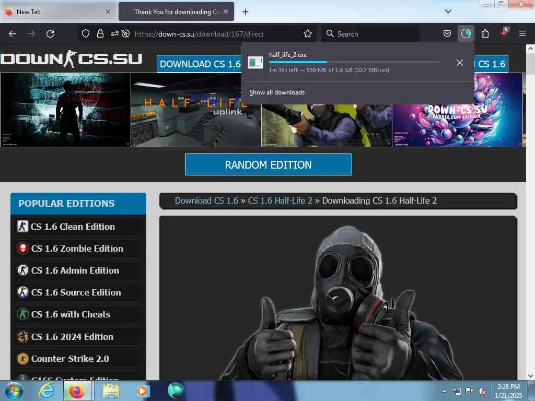Follow the Download CS 1.6 breadcrumb link
The image size is (535, 401).
(206, 200)
